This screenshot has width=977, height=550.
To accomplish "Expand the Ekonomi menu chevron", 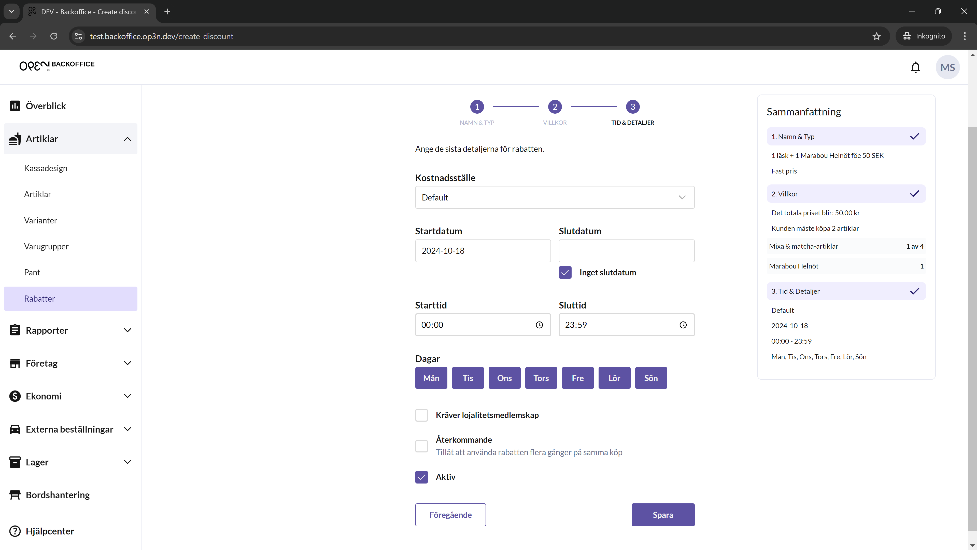I will [x=128, y=396].
